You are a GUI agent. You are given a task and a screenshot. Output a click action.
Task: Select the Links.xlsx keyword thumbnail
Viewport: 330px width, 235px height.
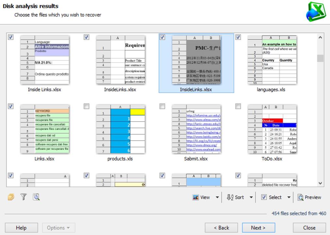pos(45,129)
